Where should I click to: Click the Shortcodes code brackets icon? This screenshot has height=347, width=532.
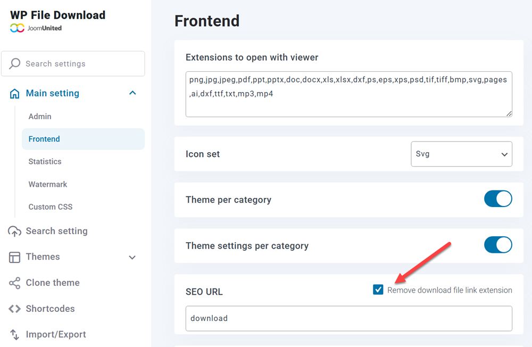14,309
